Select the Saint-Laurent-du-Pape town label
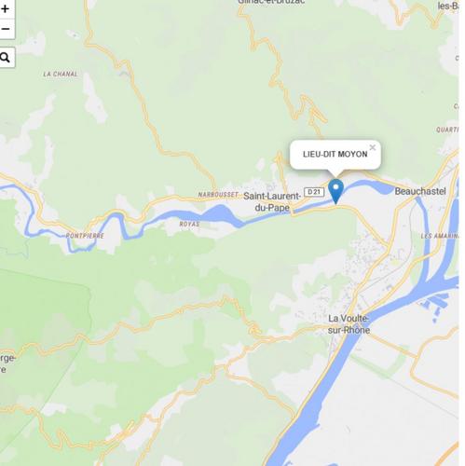 point(272,201)
